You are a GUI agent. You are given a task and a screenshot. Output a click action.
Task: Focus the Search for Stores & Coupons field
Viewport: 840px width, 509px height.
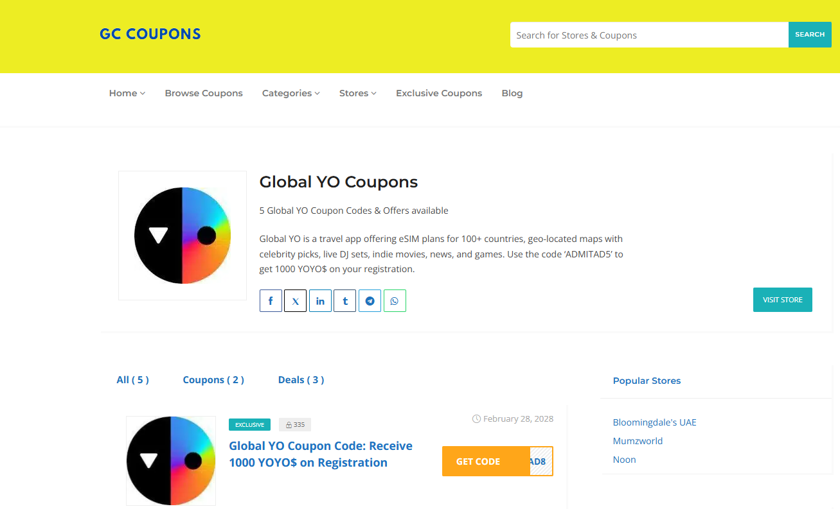[x=649, y=35]
